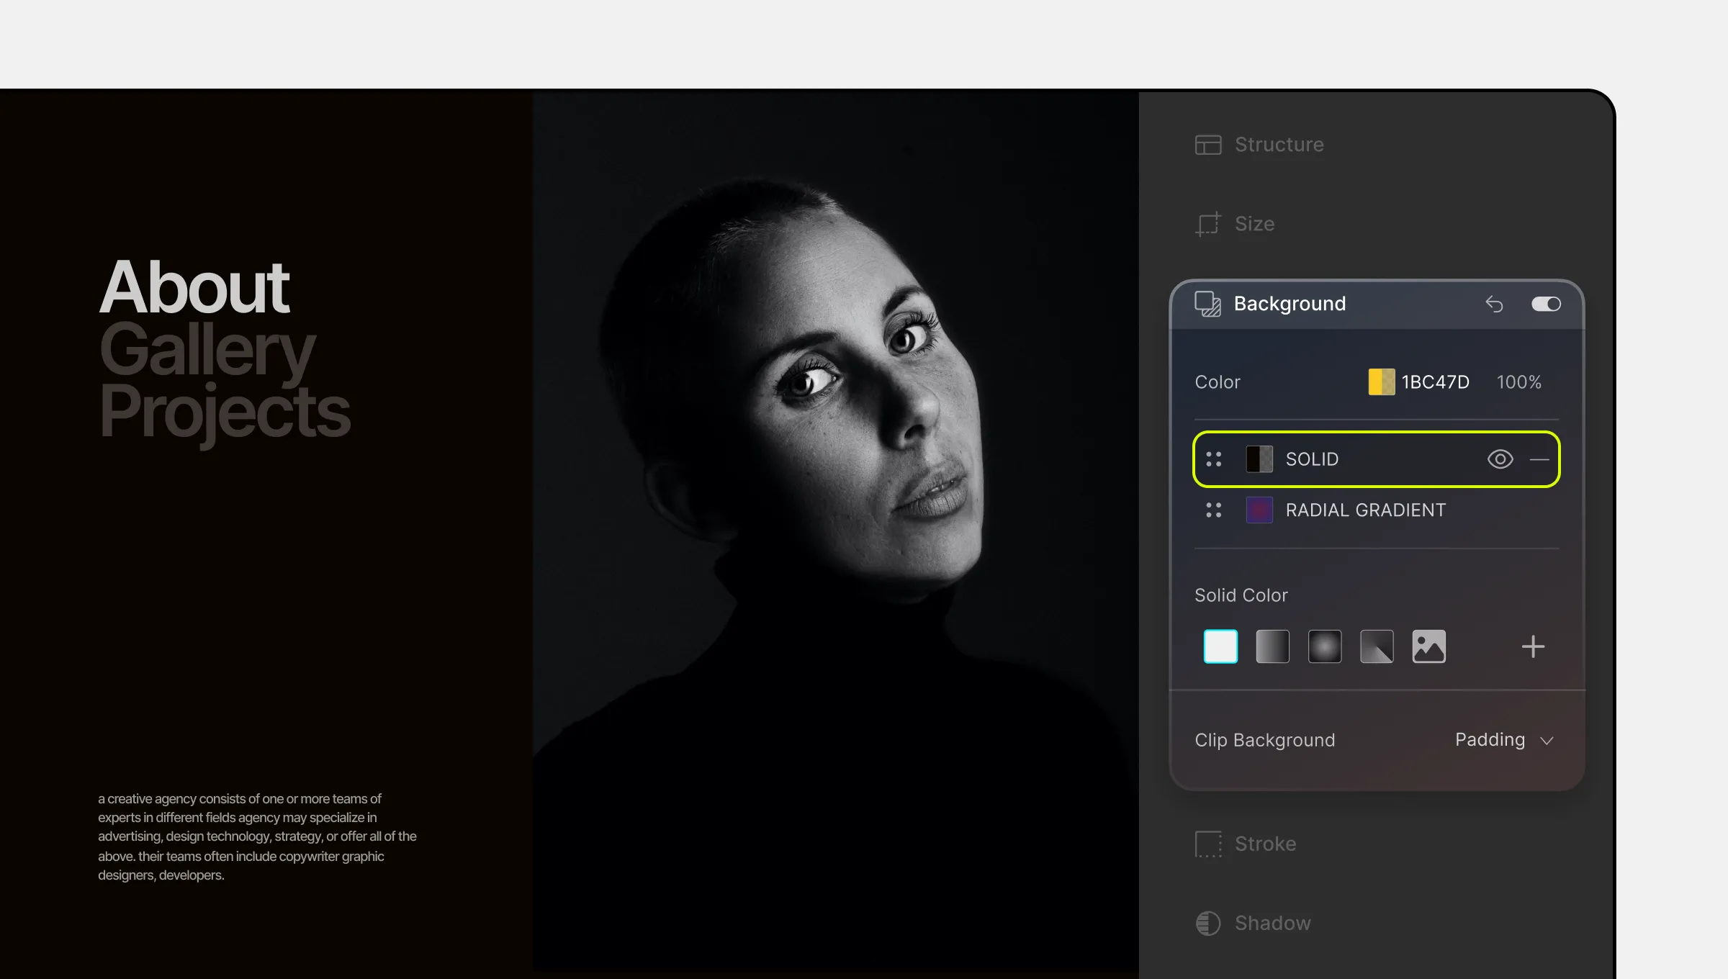Add a new background layer with plus
1728x979 pixels.
click(x=1533, y=646)
